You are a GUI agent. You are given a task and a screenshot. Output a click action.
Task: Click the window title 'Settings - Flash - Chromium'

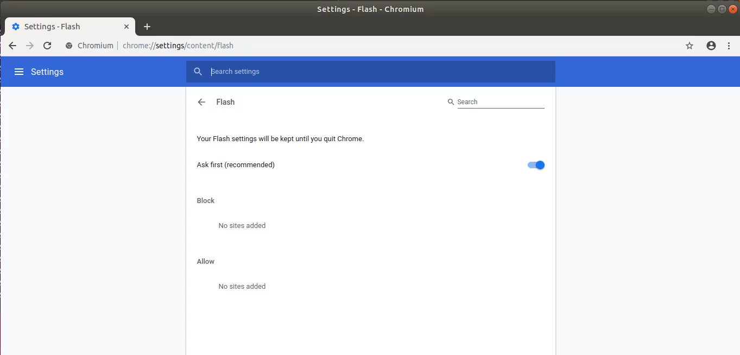pyautogui.click(x=370, y=9)
